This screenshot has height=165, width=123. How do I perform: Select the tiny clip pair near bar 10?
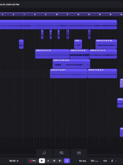[59, 34]
